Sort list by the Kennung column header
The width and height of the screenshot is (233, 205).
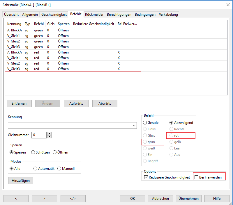click(x=14, y=24)
